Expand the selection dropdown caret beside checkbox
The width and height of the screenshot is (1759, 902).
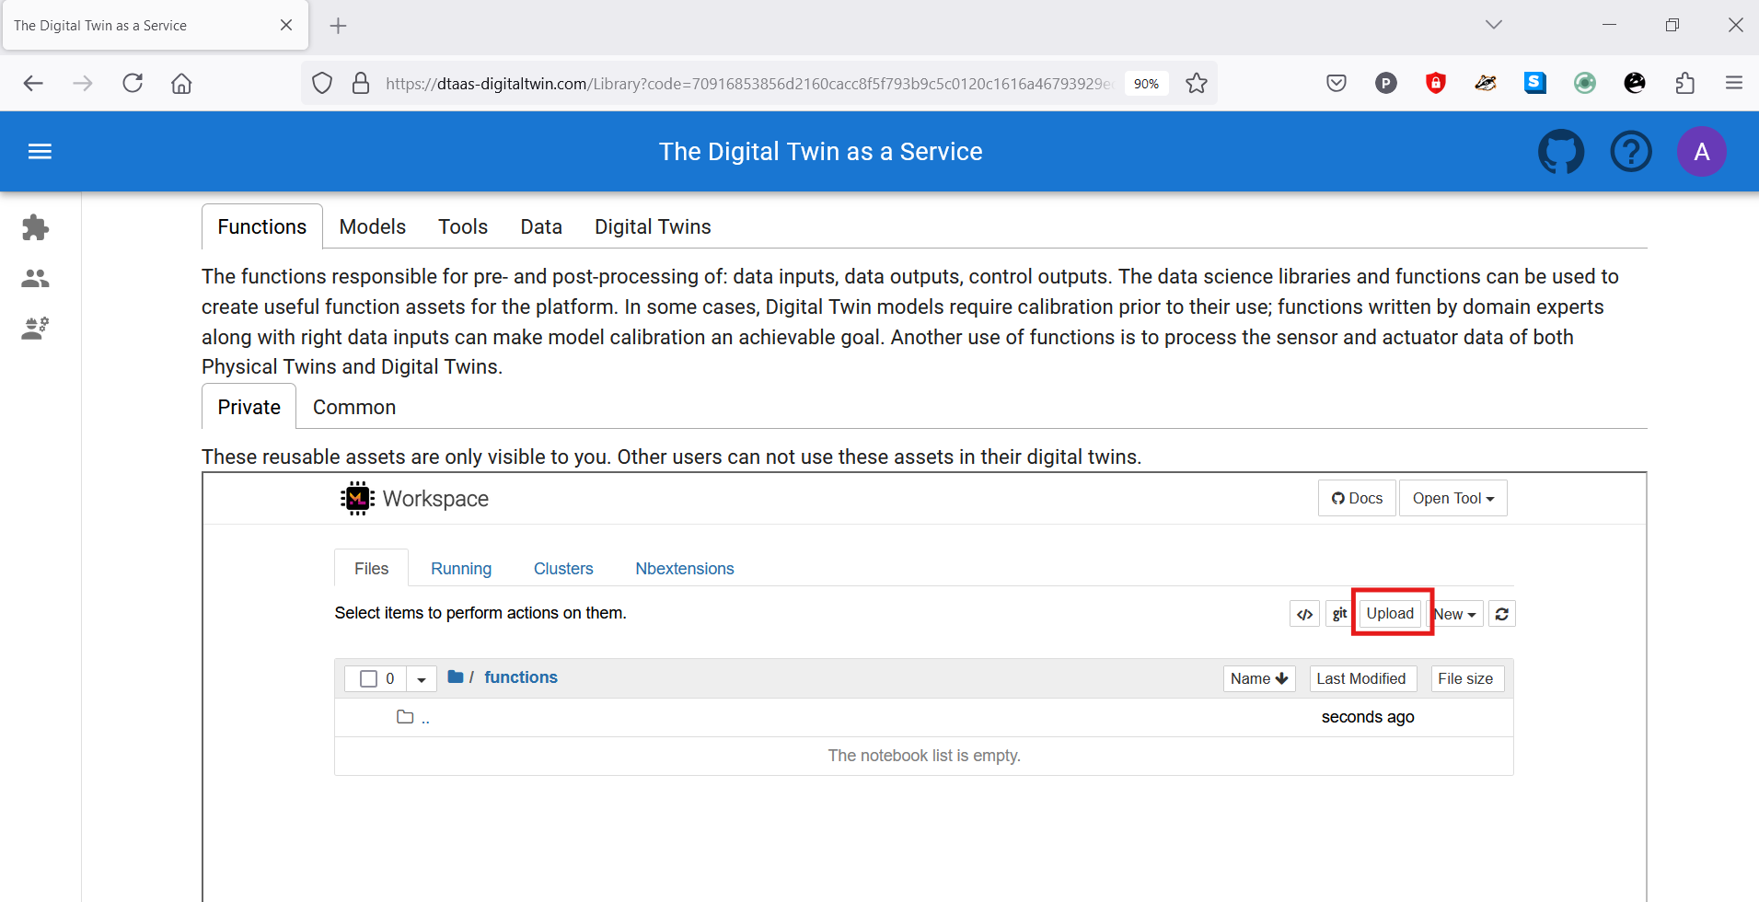click(x=421, y=679)
